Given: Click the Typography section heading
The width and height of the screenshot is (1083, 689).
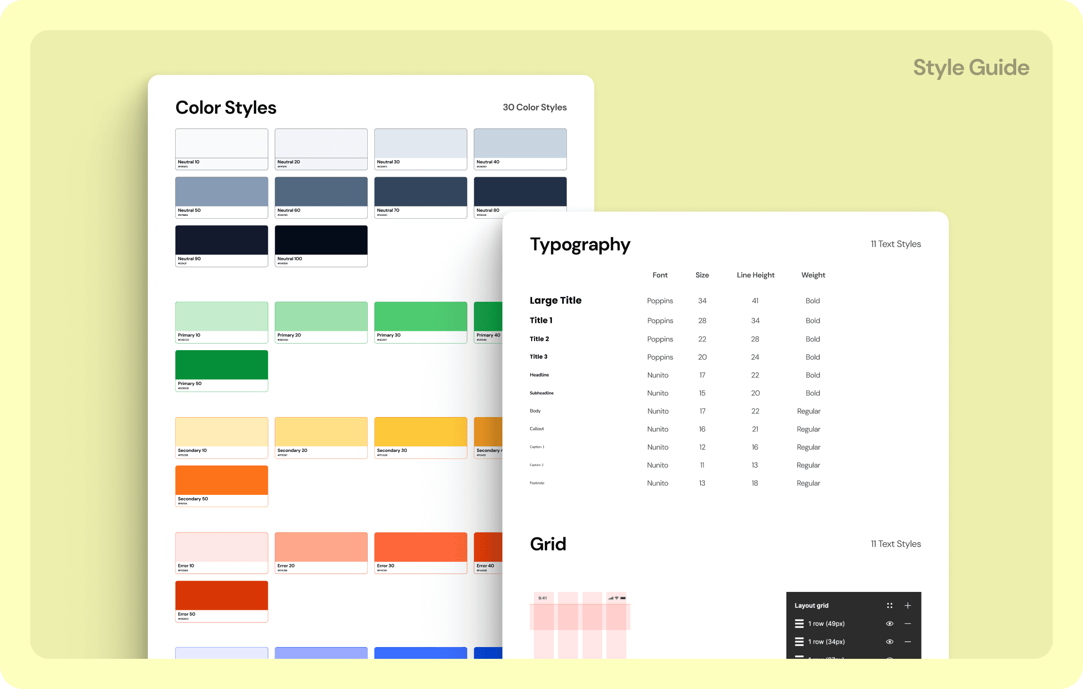Looking at the screenshot, I should pyautogui.click(x=580, y=245).
